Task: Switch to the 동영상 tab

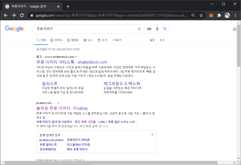Action: 73,40
